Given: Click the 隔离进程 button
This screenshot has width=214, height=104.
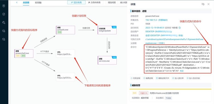Looking at the screenshot, I should click(148, 78).
